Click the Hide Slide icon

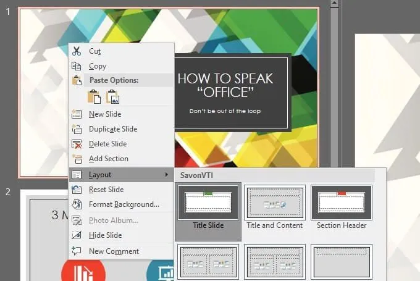77,235
